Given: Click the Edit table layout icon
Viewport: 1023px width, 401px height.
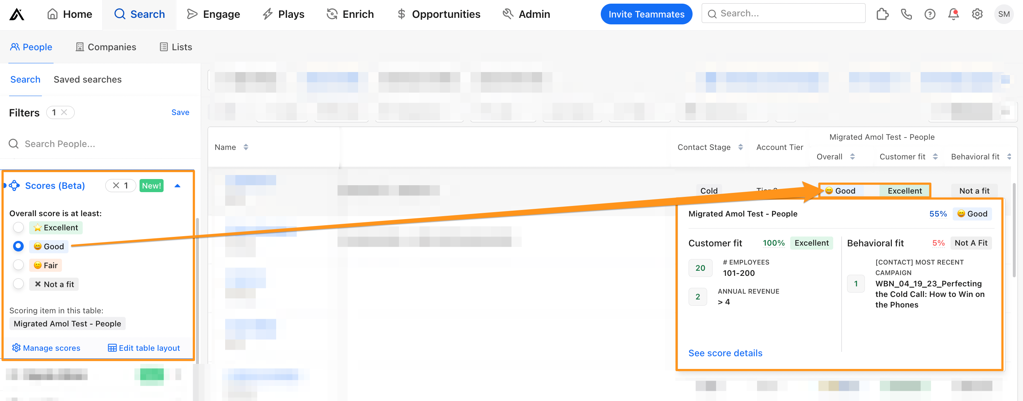Looking at the screenshot, I should tap(111, 348).
